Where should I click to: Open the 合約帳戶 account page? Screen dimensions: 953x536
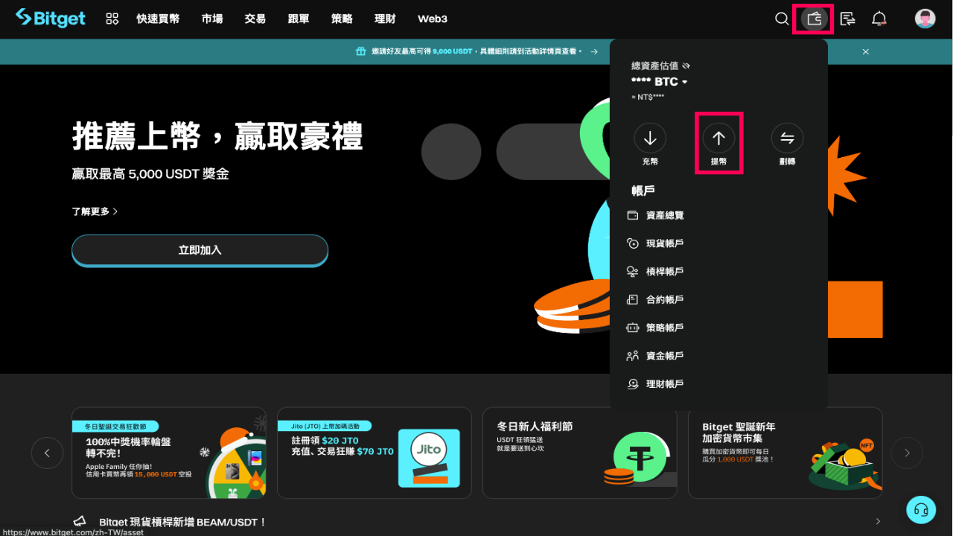point(665,299)
